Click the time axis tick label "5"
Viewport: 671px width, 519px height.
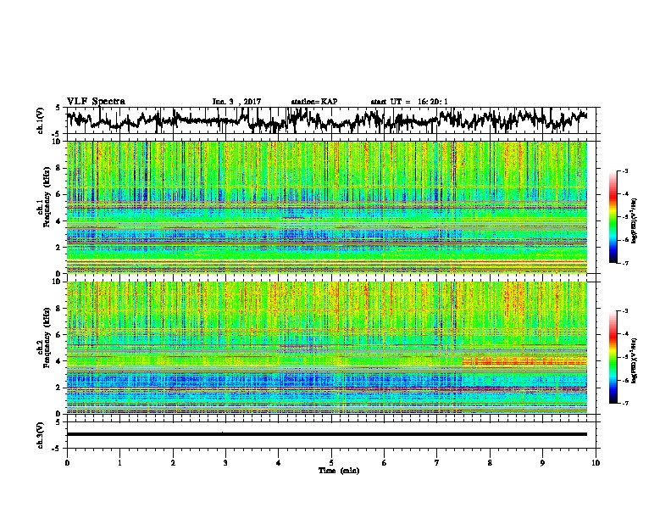pyautogui.click(x=331, y=463)
